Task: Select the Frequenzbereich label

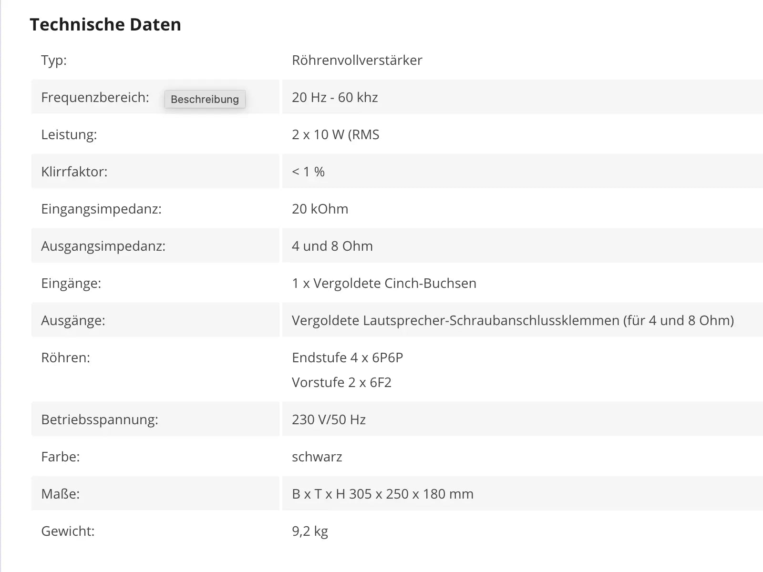Action: point(95,97)
